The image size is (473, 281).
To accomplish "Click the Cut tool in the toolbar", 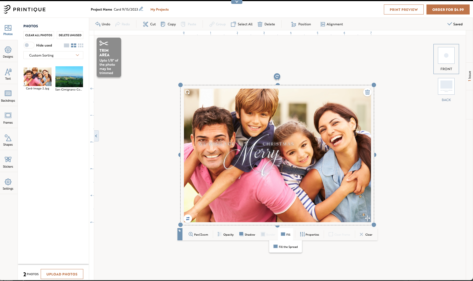I will [149, 24].
